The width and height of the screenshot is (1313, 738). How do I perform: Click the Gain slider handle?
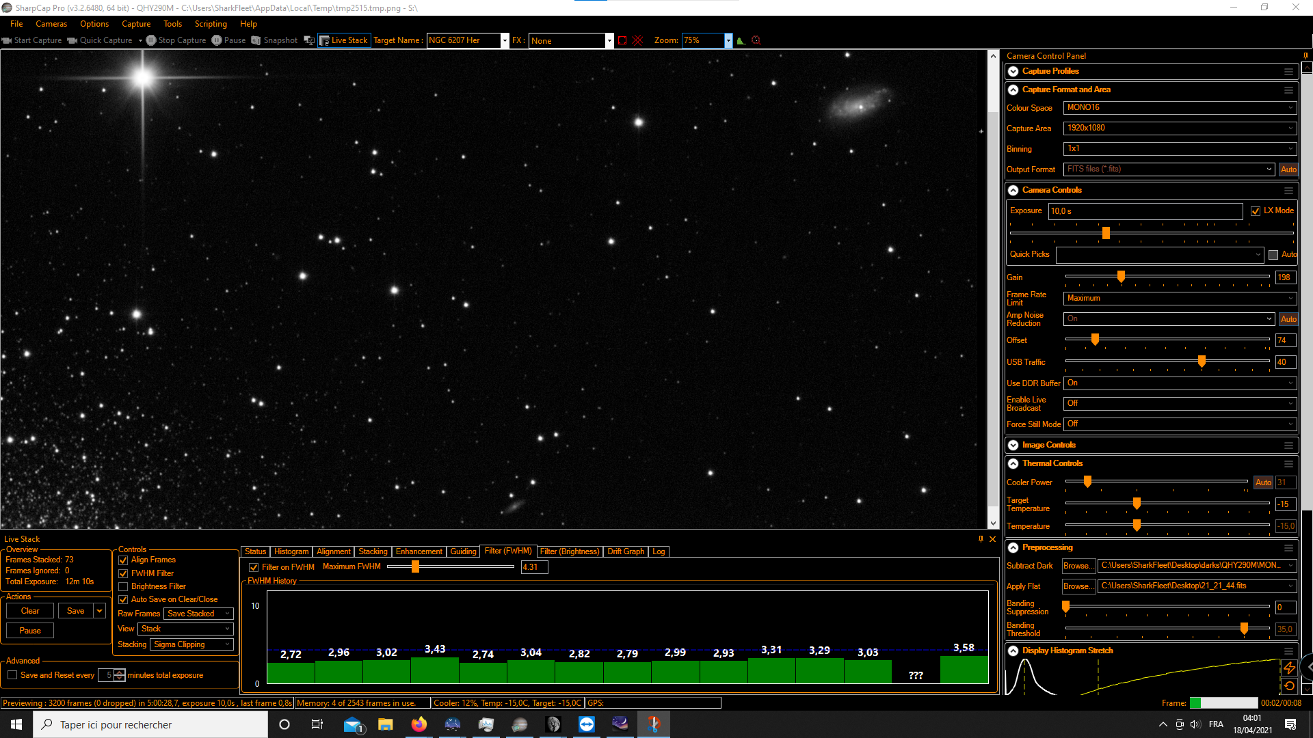pos(1121,277)
